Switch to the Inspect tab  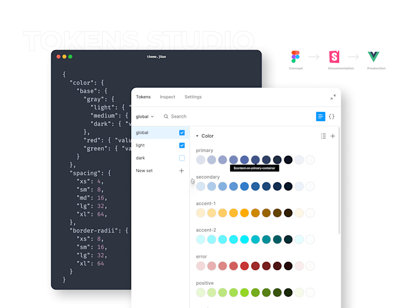[167, 97]
